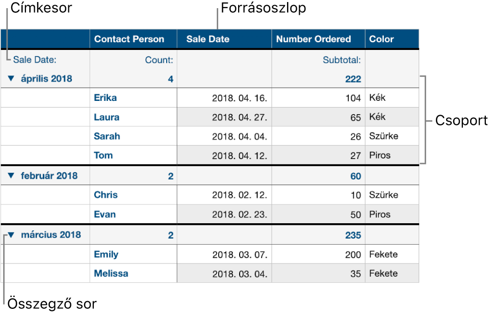494x317 pixels.
Task: Select the Emily contact cell
Action: coord(133,254)
